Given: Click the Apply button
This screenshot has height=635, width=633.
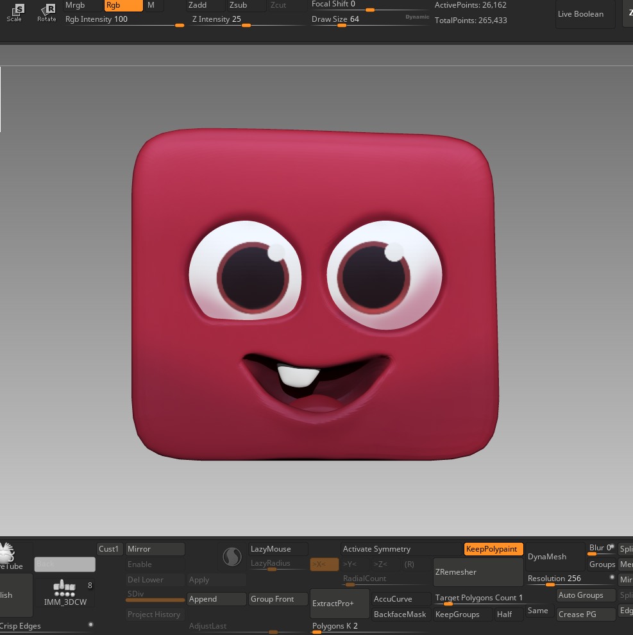Looking at the screenshot, I should [217, 580].
